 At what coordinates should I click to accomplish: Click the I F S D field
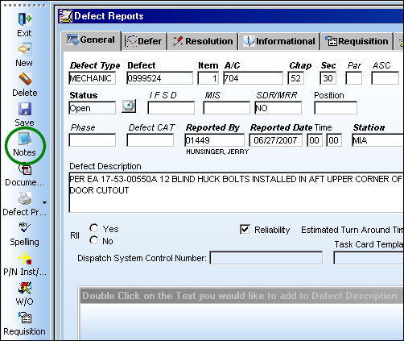tap(171, 108)
